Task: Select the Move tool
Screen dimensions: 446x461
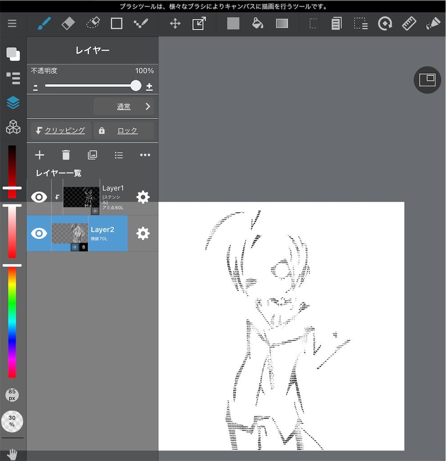Action: (175, 23)
